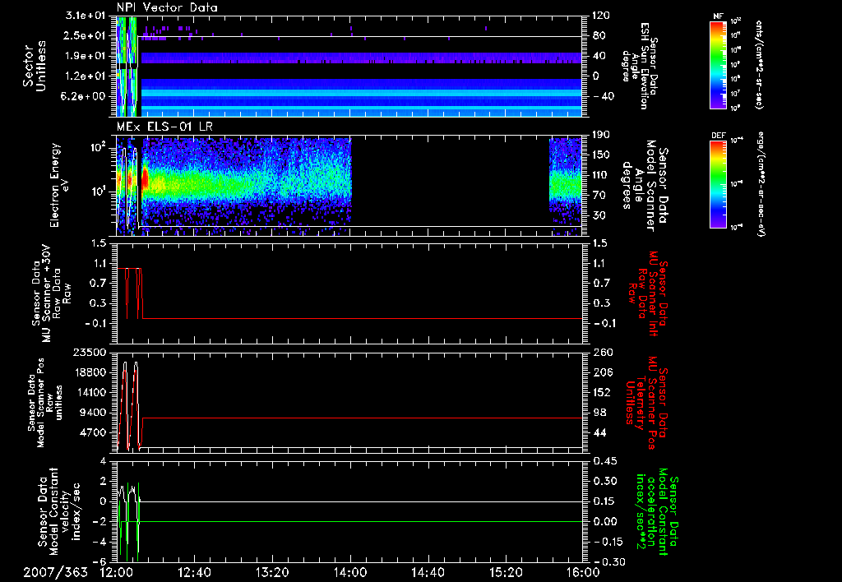Click the '3.1e+01' sector tick value
This screenshot has height=582, width=842.
[86, 16]
